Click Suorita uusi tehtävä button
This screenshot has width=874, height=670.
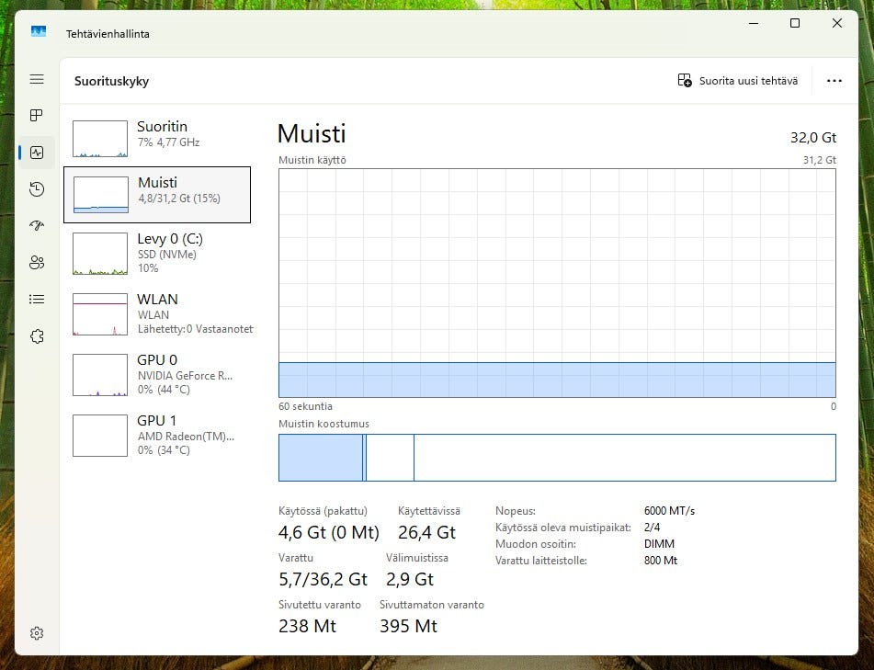[x=738, y=81]
